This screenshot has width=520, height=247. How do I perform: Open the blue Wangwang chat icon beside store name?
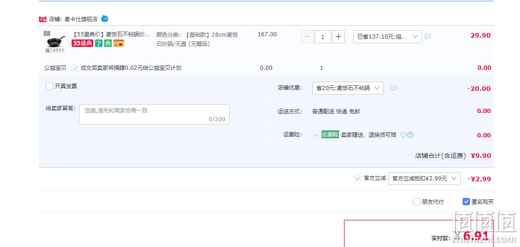click(105, 18)
